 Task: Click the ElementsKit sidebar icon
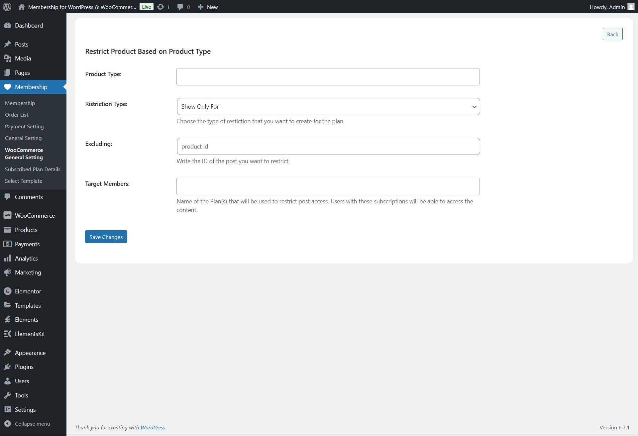(7, 334)
